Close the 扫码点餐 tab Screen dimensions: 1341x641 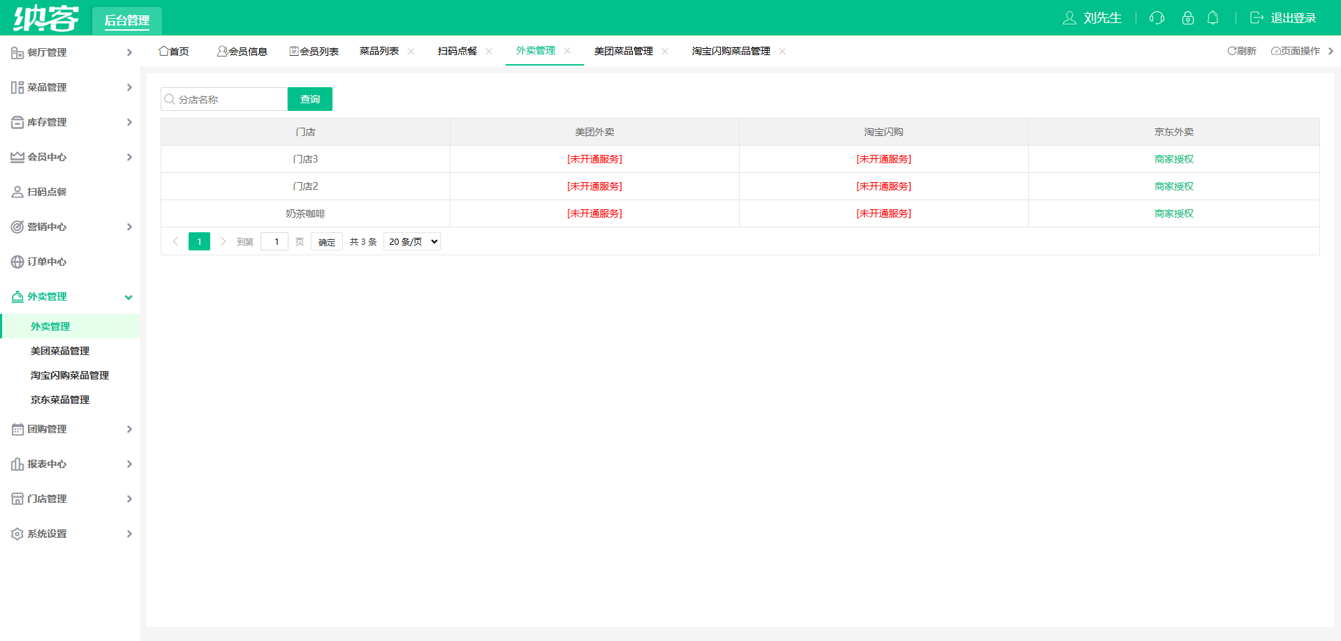pyautogui.click(x=489, y=51)
